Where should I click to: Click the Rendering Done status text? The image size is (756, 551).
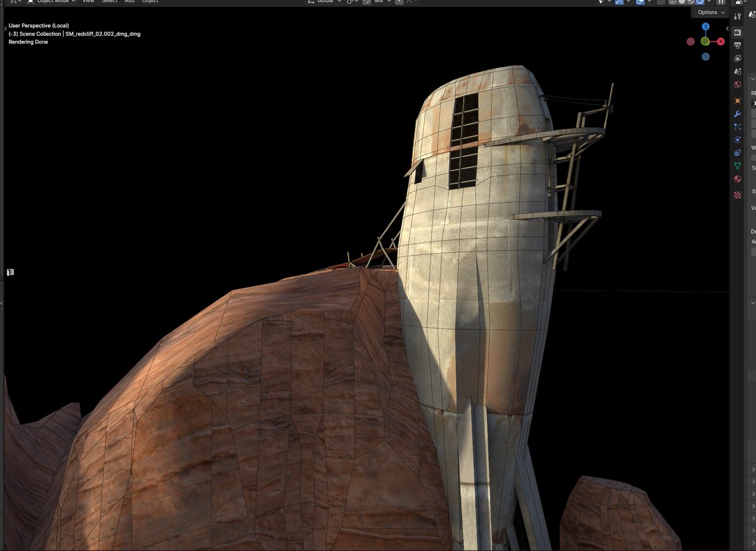click(28, 42)
